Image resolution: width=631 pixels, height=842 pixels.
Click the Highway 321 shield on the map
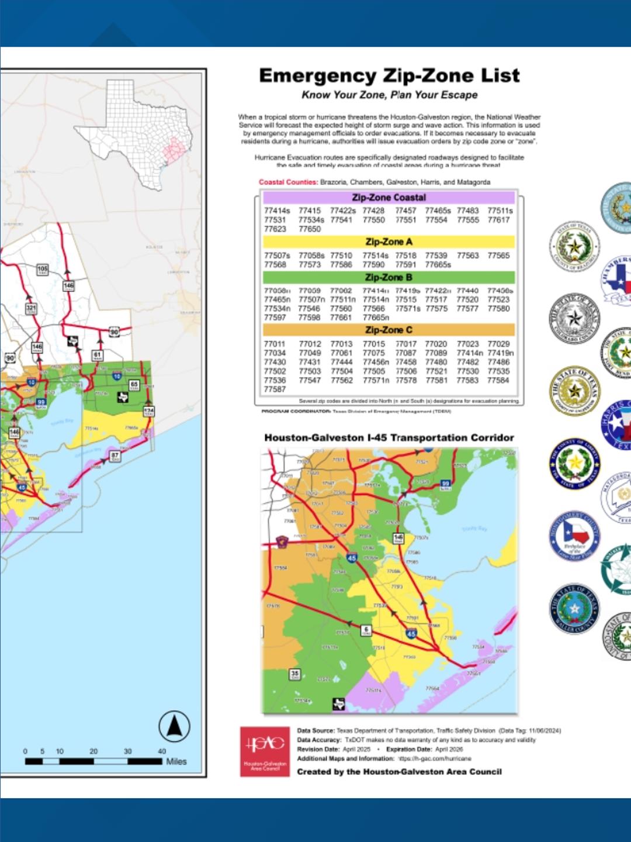click(31, 309)
